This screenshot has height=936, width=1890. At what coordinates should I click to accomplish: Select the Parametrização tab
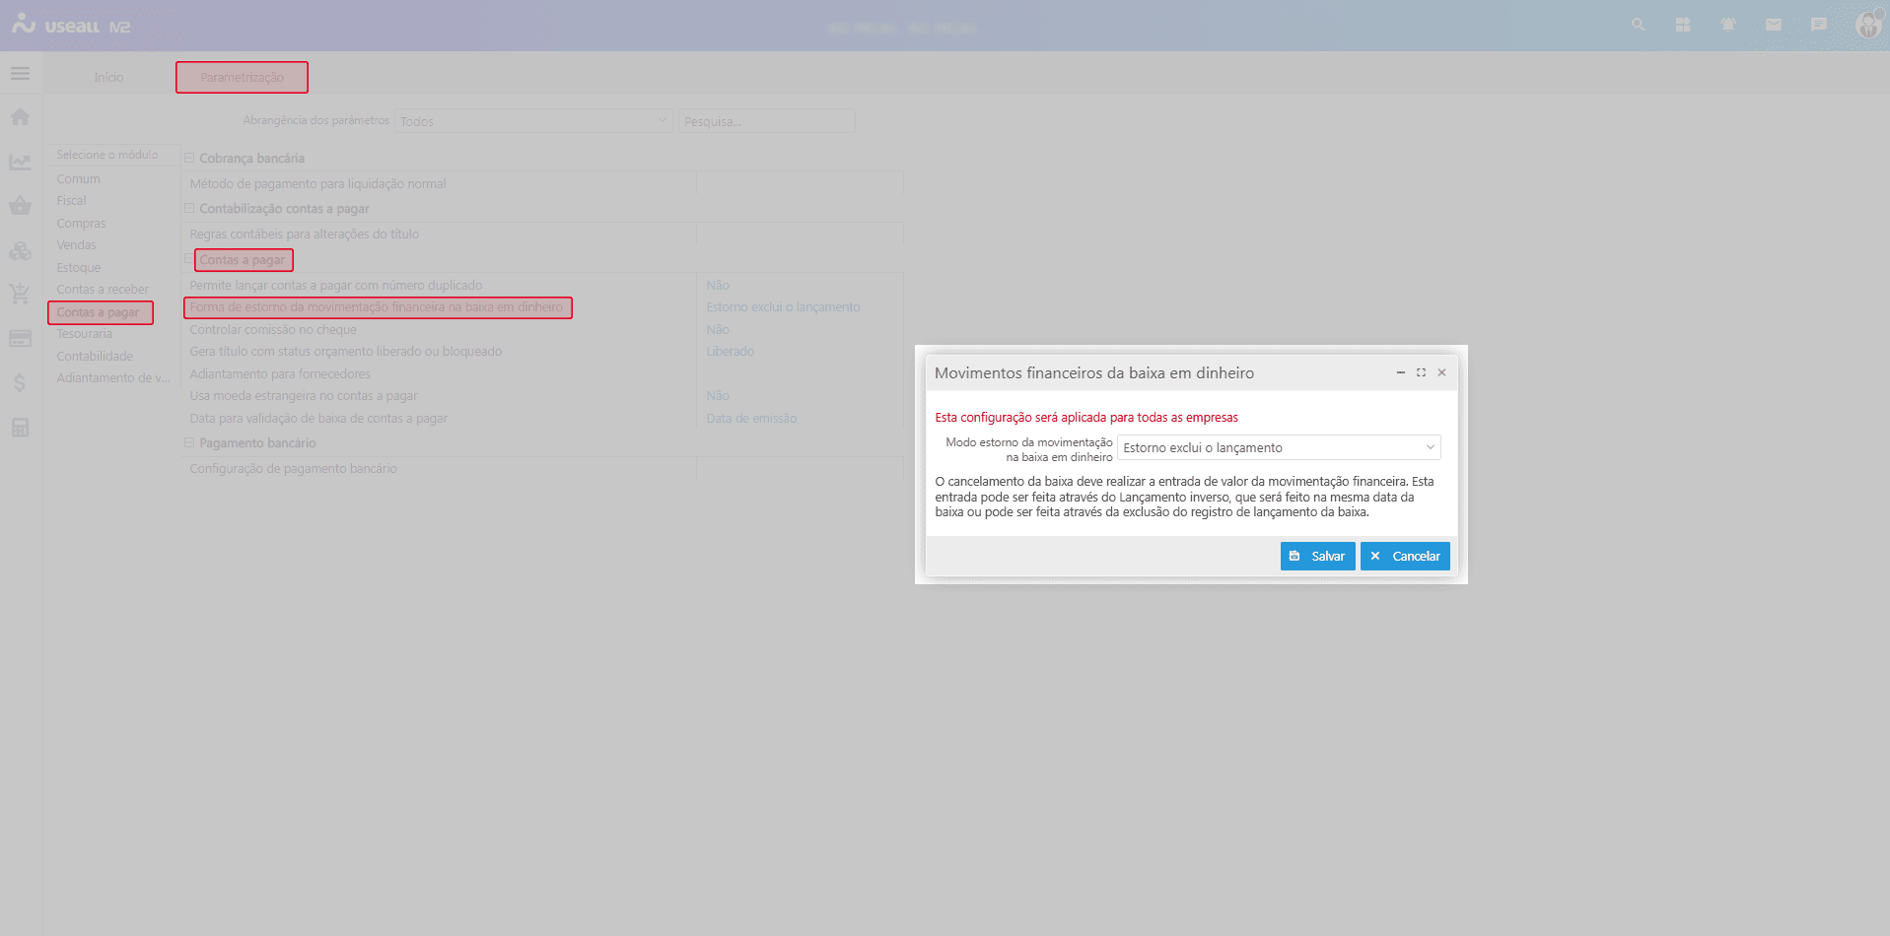click(x=242, y=78)
